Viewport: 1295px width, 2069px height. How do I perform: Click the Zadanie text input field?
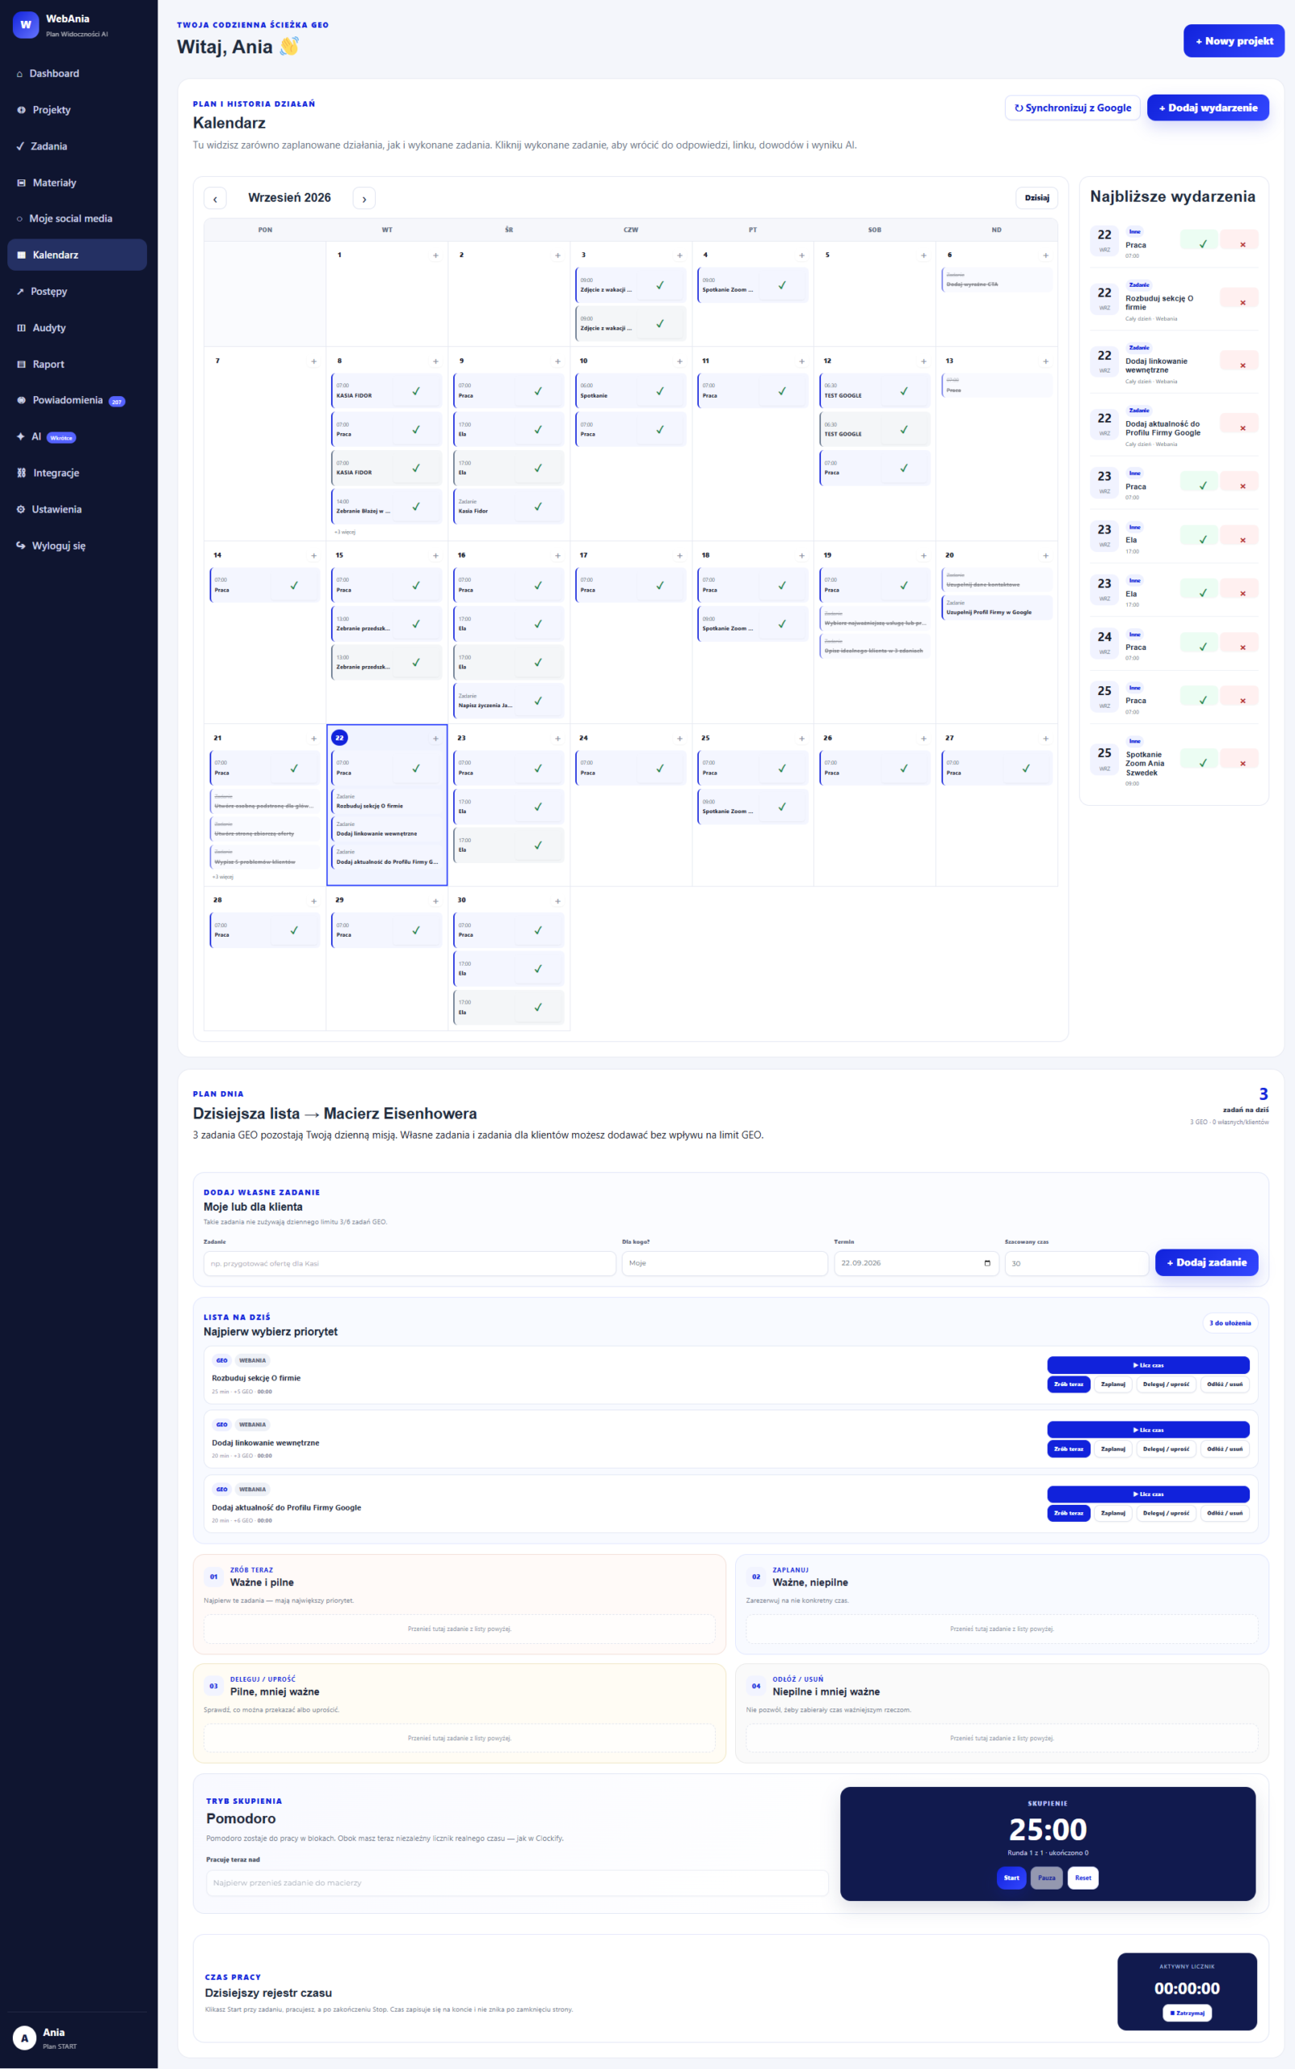410,1263
